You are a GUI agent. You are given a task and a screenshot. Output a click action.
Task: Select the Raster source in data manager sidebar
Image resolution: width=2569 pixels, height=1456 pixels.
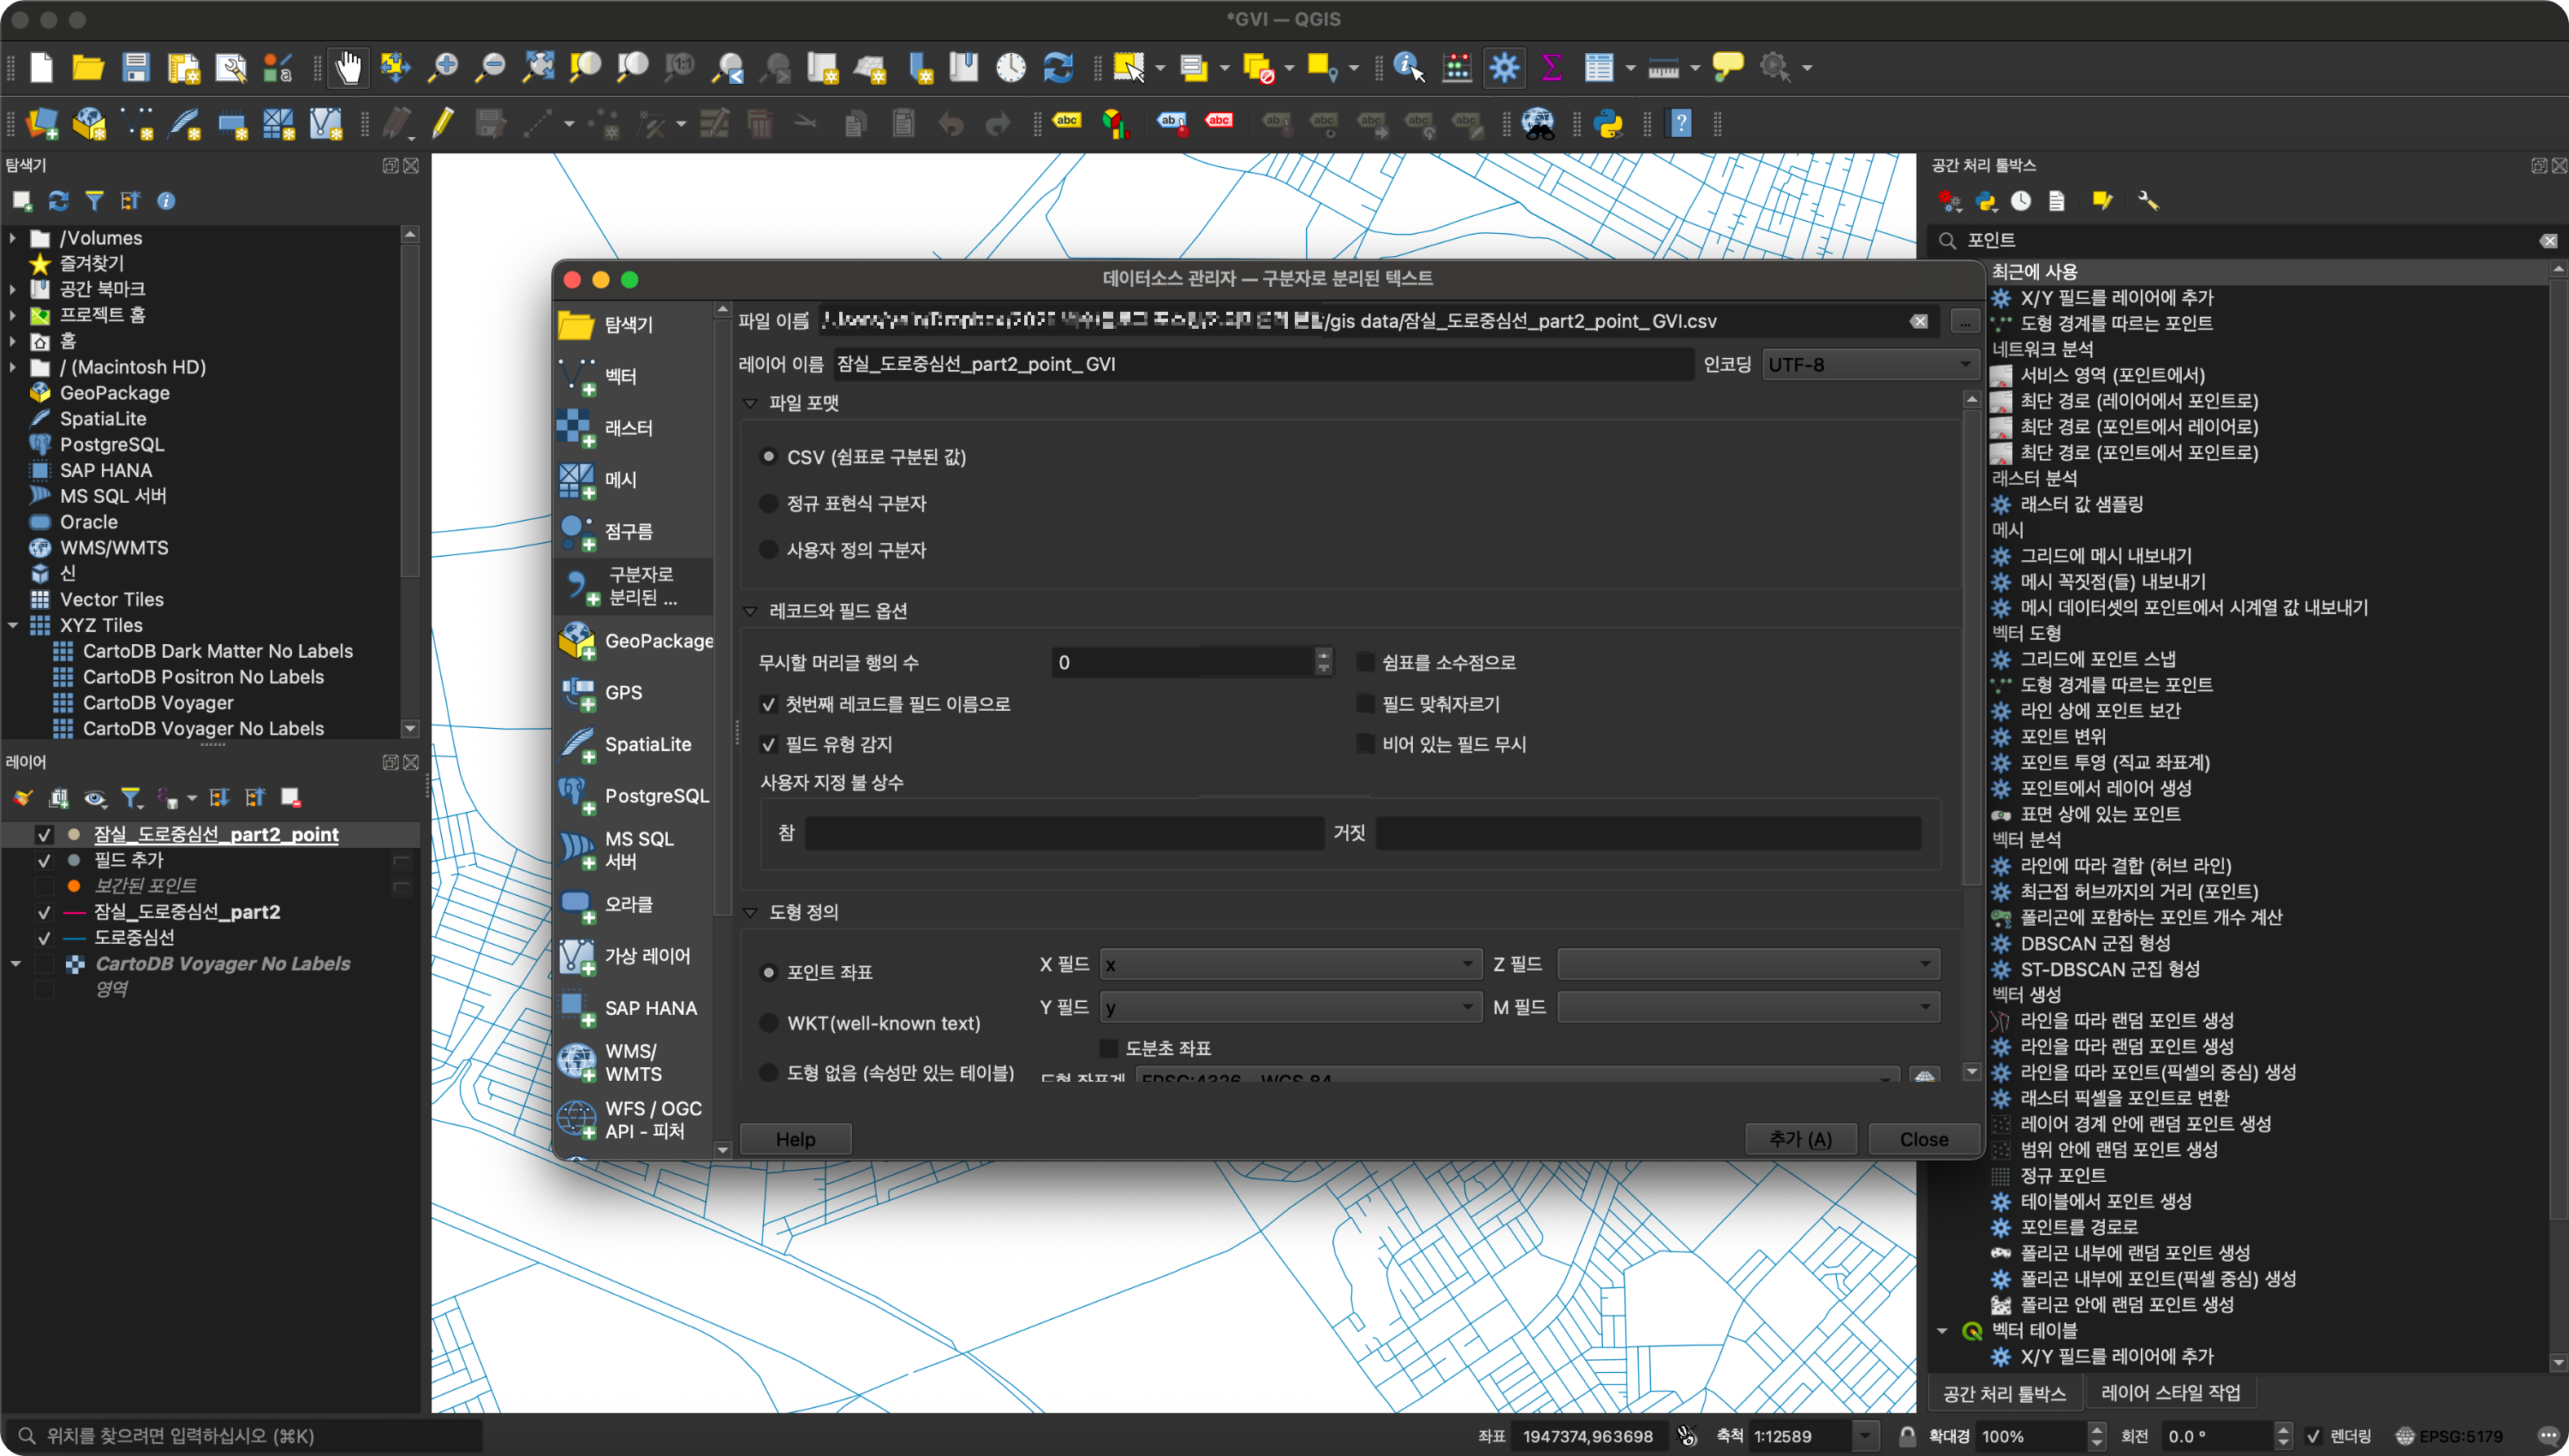pyautogui.click(x=629, y=428)
